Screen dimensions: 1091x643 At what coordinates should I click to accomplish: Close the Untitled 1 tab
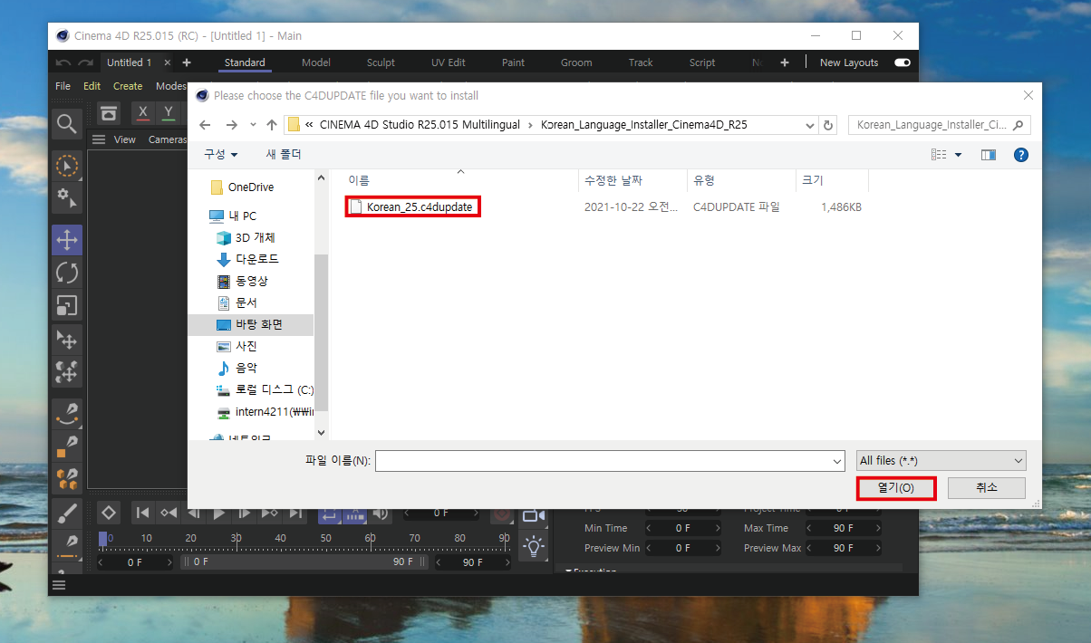(167, 62)
